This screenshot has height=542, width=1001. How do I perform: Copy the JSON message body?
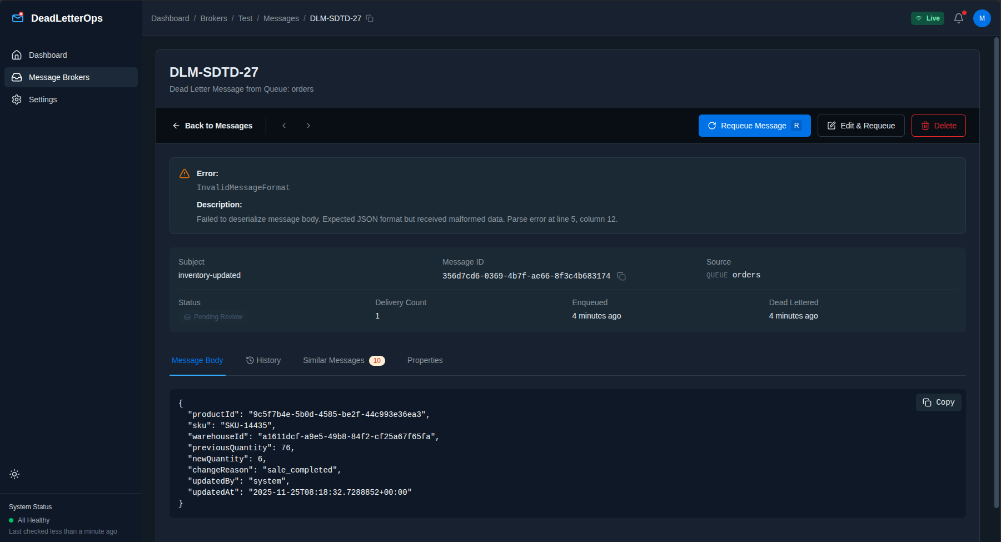[x=938, y=402]
